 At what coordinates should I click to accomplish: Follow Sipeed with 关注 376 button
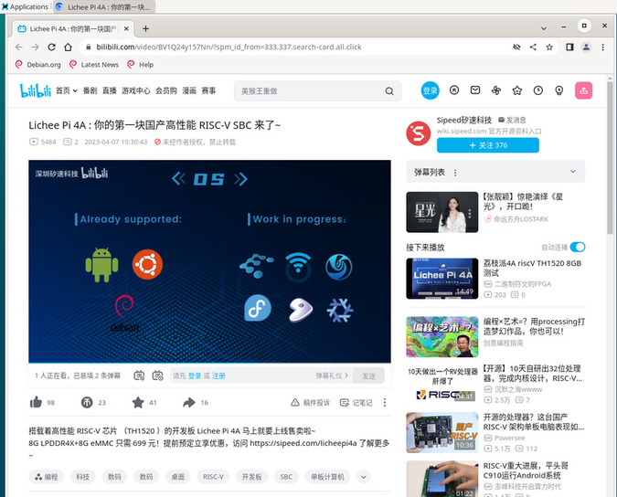488,145
